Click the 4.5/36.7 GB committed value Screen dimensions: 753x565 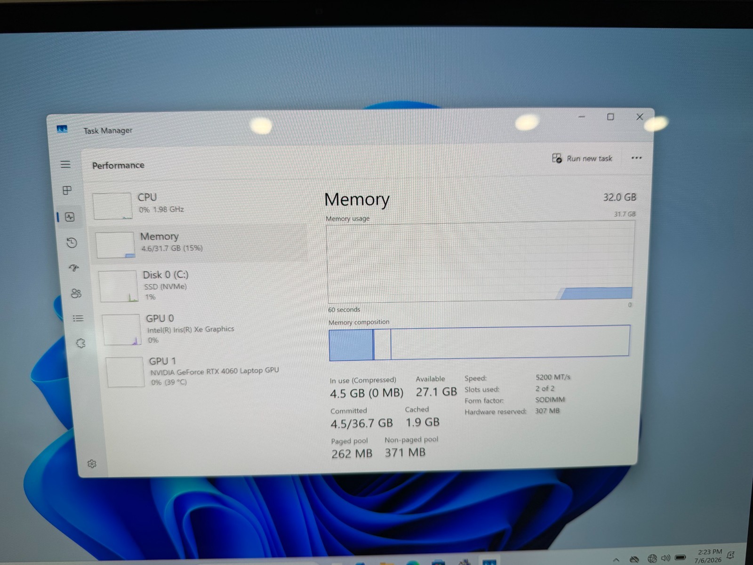click(x=361, y=423)
